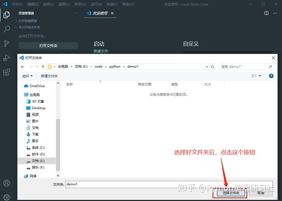The width and height of the screenshot is (282, 201).
Task: Open the Run and Debug view
Action: 7,58
